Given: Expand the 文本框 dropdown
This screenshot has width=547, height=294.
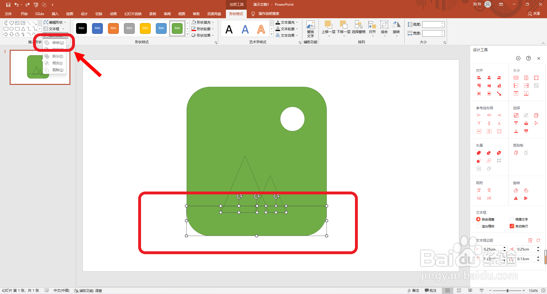Looking at the screenshot, I should pos(54,29).
